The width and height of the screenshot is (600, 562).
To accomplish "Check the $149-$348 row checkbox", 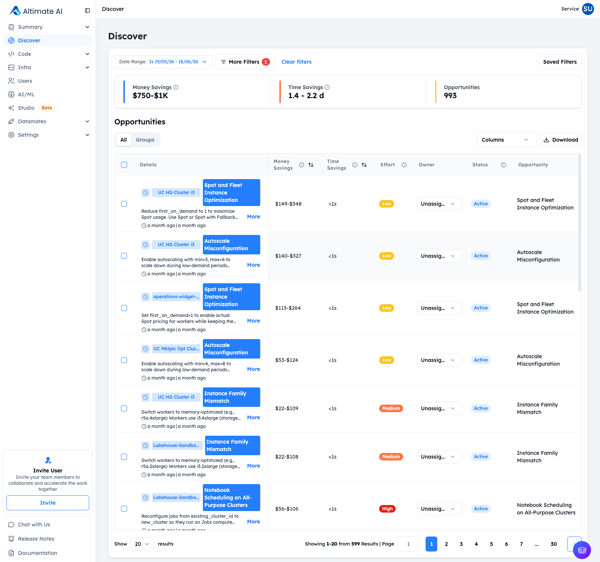I will [124, 204].
